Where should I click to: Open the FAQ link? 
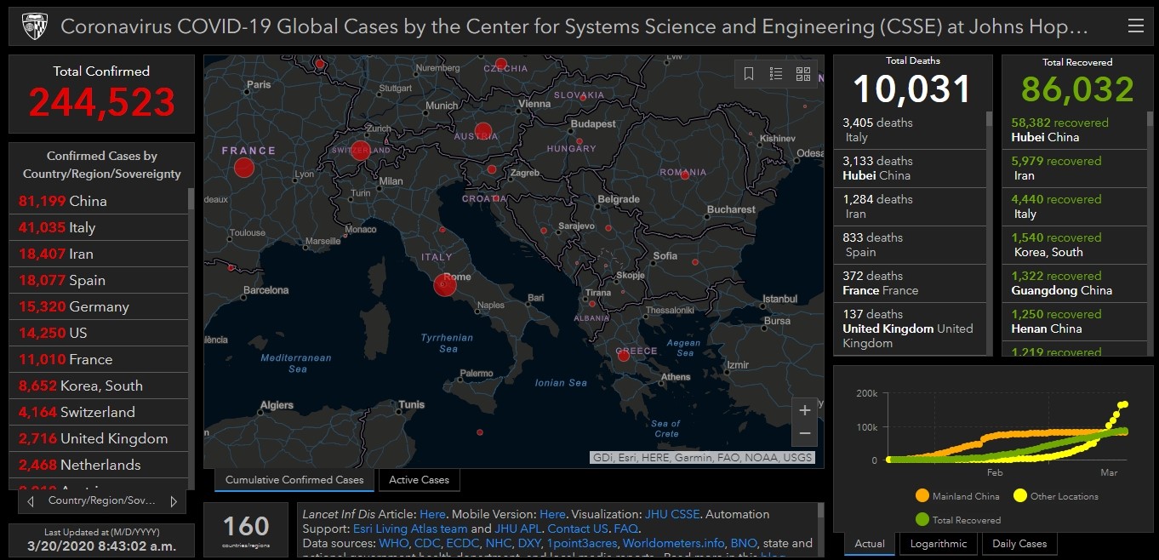(625, 529)
